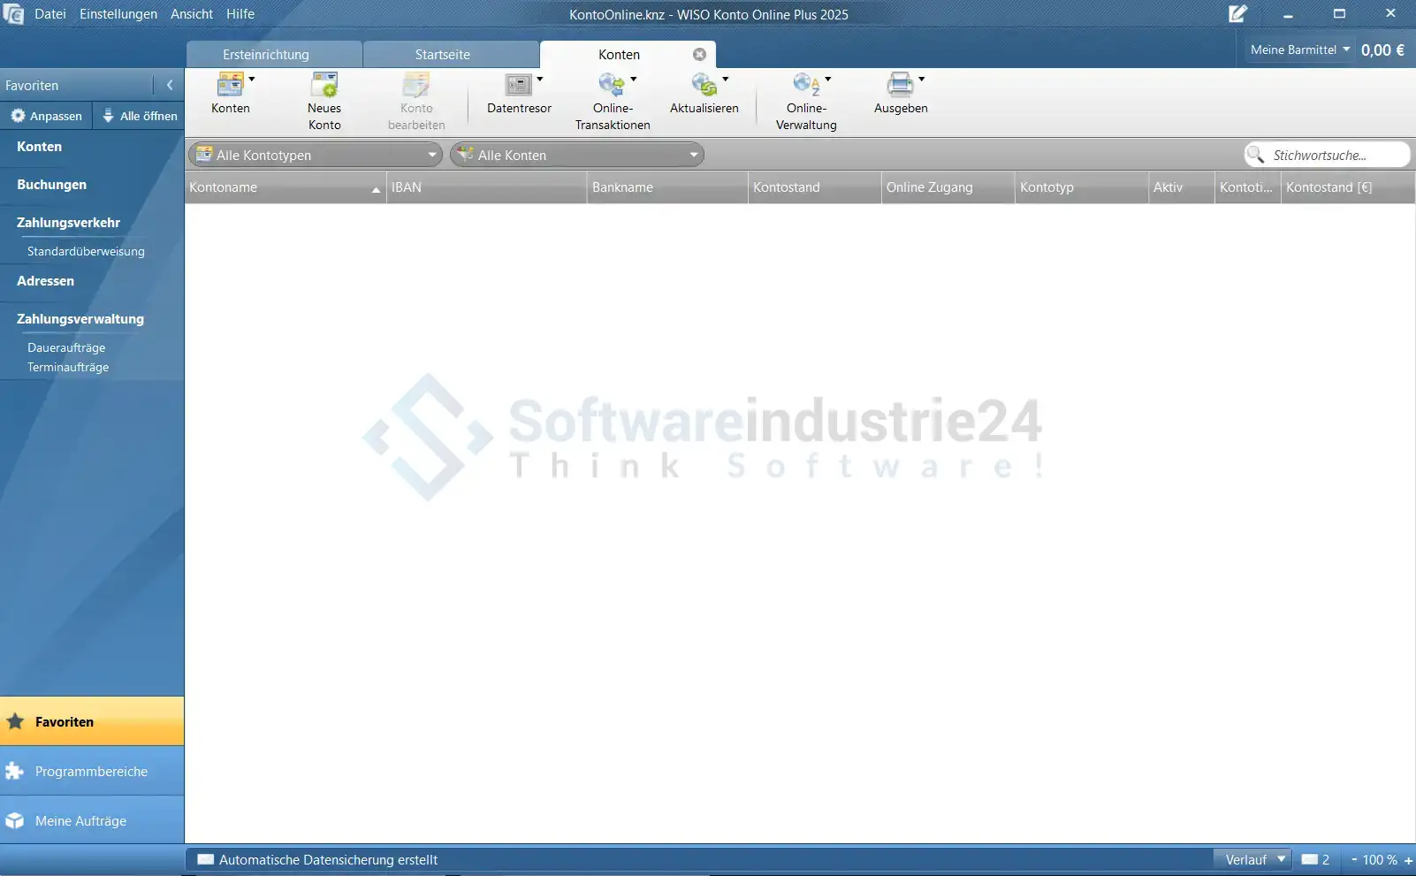This screenshot has height=876, width=1416.
Task: Click the Online-Transaktionen globe icon
Action: (611, 86)
